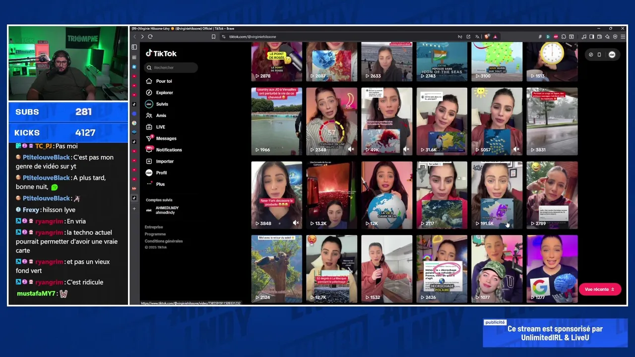Click the red ABP extension icon
Viewport: 635px width, 357px height.
tap(556, 37)
